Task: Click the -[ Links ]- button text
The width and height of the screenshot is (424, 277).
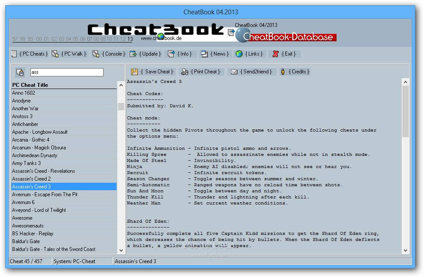Action: (254, 54)
